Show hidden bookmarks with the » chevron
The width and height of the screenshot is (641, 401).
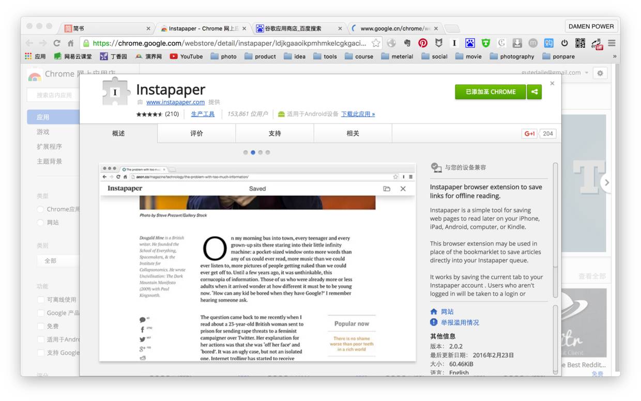coord(615,56)
